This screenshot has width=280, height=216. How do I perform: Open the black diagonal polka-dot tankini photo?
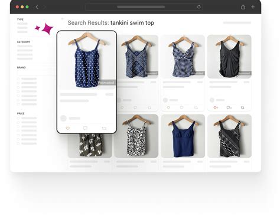point(229,136)
